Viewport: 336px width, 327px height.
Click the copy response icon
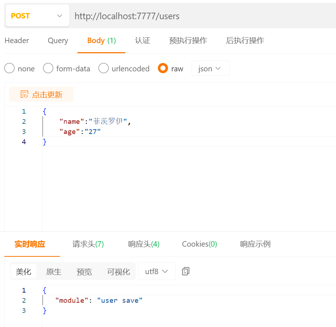point(186,271)
